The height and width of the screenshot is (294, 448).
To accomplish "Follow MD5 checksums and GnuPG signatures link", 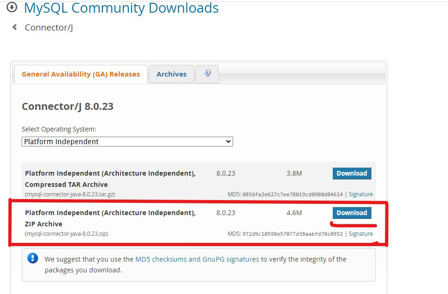I will coord(197,259).
